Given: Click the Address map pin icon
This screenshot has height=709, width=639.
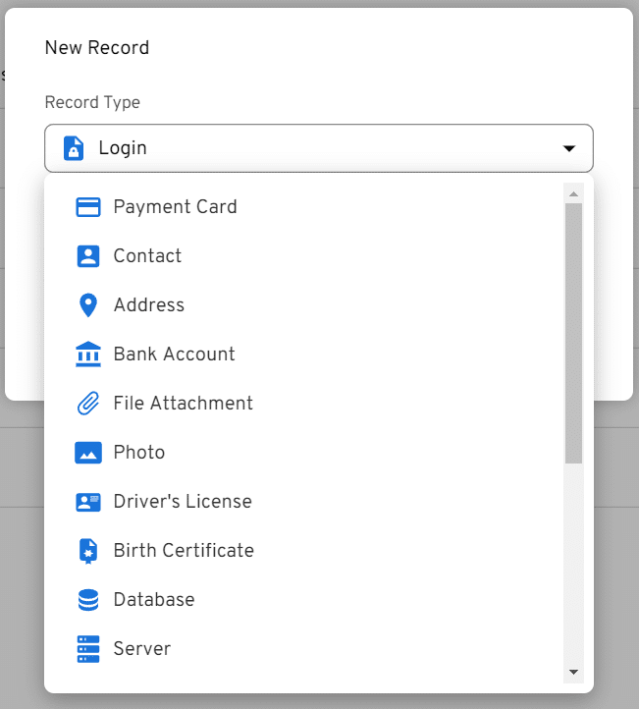Looking at the screenshot, I should (x=88, y=305).
